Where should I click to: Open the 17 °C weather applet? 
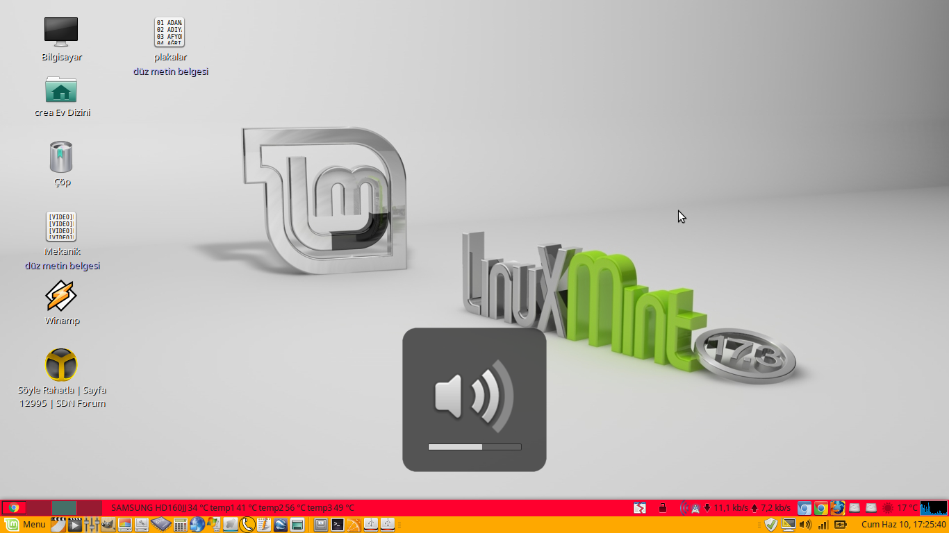(900, 508)
